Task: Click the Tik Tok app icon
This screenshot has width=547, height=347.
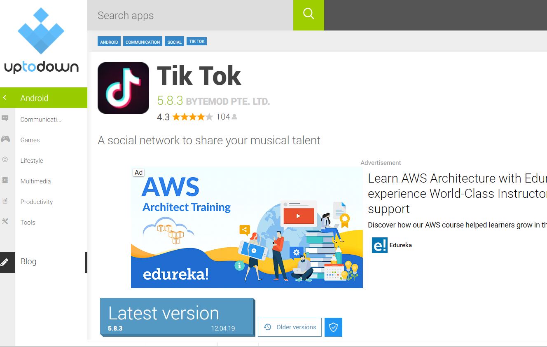Action: (x=123, y=88)
